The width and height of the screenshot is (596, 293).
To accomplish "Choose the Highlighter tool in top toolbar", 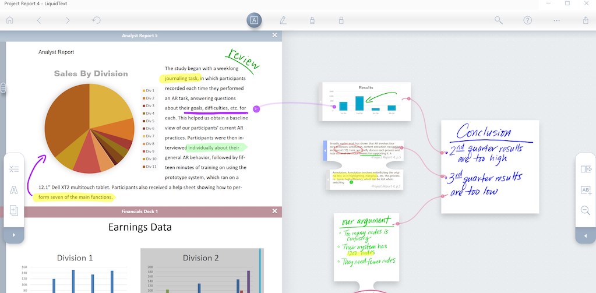I will pos(312,20).
